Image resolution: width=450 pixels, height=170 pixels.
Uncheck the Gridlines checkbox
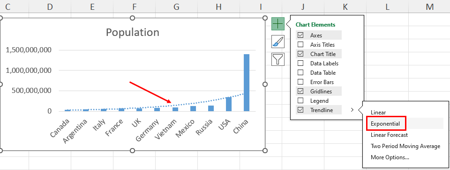[x=300, y=92]
